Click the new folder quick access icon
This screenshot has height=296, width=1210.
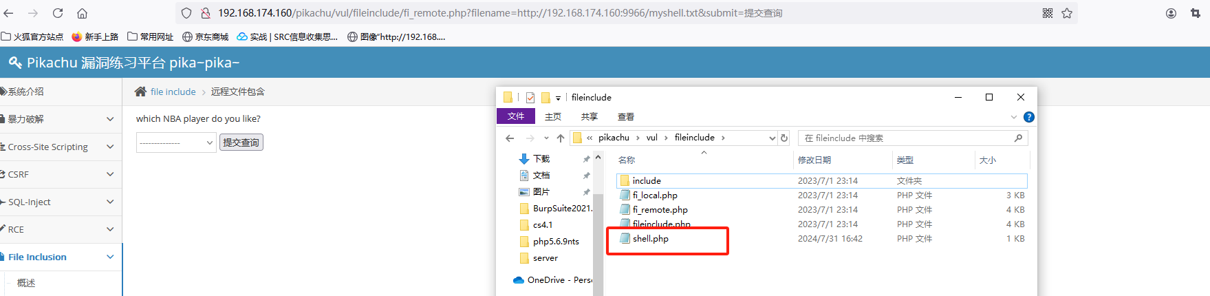click(545, 97)
